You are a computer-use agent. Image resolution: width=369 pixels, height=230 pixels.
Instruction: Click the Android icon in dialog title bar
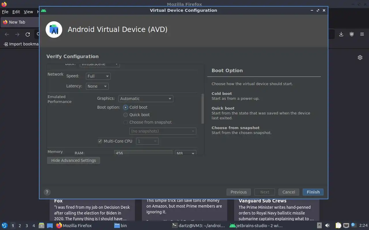[x=44, y=10]
